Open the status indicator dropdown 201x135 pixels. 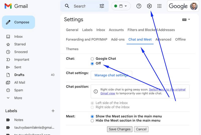(121, 6)
